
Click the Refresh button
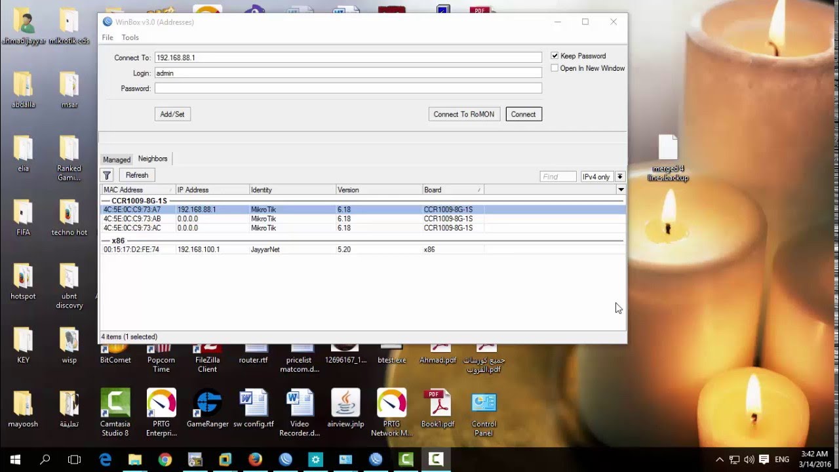point(136,175)
